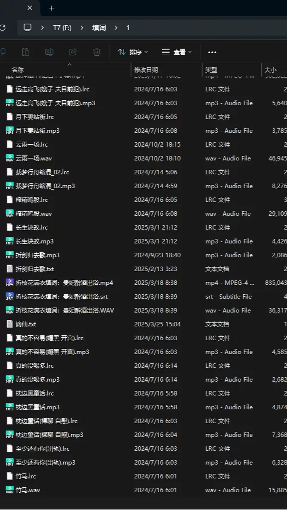The image size is (287, 510).
Task: Click the MP3 icon beside 月下妻站街.mp3
Action: tap(10, 131)
